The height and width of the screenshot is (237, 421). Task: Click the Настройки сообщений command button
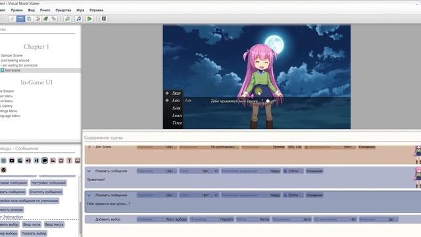point(48,183)
